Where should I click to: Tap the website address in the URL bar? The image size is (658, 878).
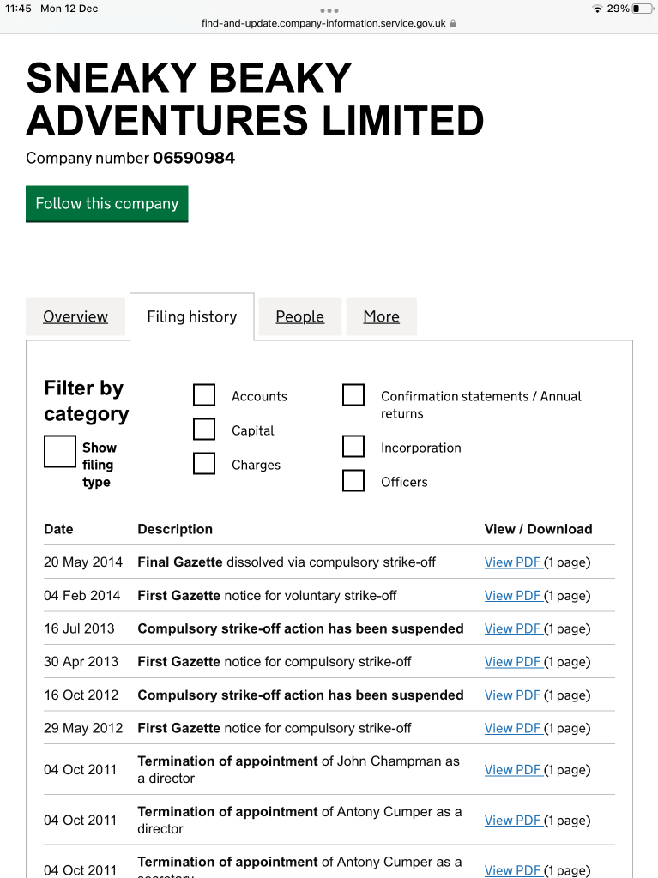[x=323, y=24]
